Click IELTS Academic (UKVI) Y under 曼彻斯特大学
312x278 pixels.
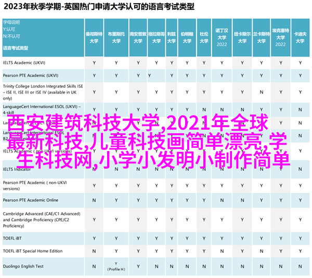coord(94,63)
